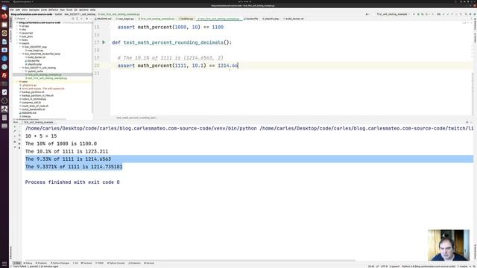Select oop_begin.py in project tree
Viewport: 477px width, 268px height.
tap(34, 51)
